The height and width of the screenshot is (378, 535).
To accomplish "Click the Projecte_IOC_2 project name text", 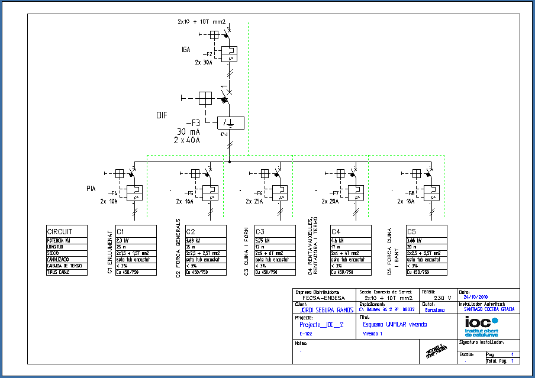I will pos(321,325).
